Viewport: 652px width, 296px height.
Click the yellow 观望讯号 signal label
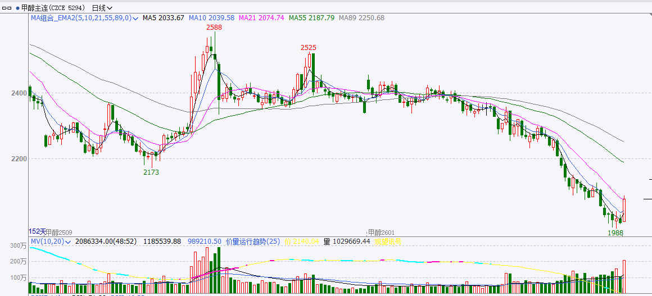coord(388,241)
